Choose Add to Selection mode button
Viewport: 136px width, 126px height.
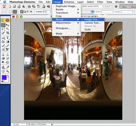(25, 12)
